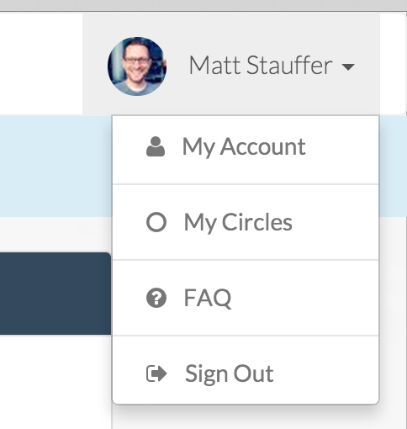Click the white header area left of the user menu

pos(41,64)
